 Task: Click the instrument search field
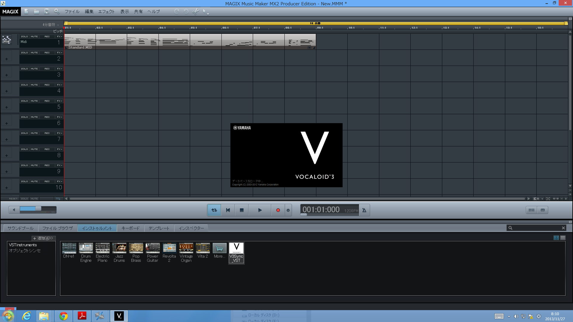pos(536,228)
